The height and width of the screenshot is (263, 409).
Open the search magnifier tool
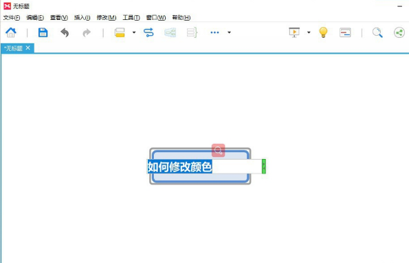pyautogui.click(x=377, y=32)
